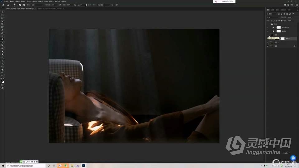
Task: Toggle lock all icon in Layers panel
Action: pos(282,21)
